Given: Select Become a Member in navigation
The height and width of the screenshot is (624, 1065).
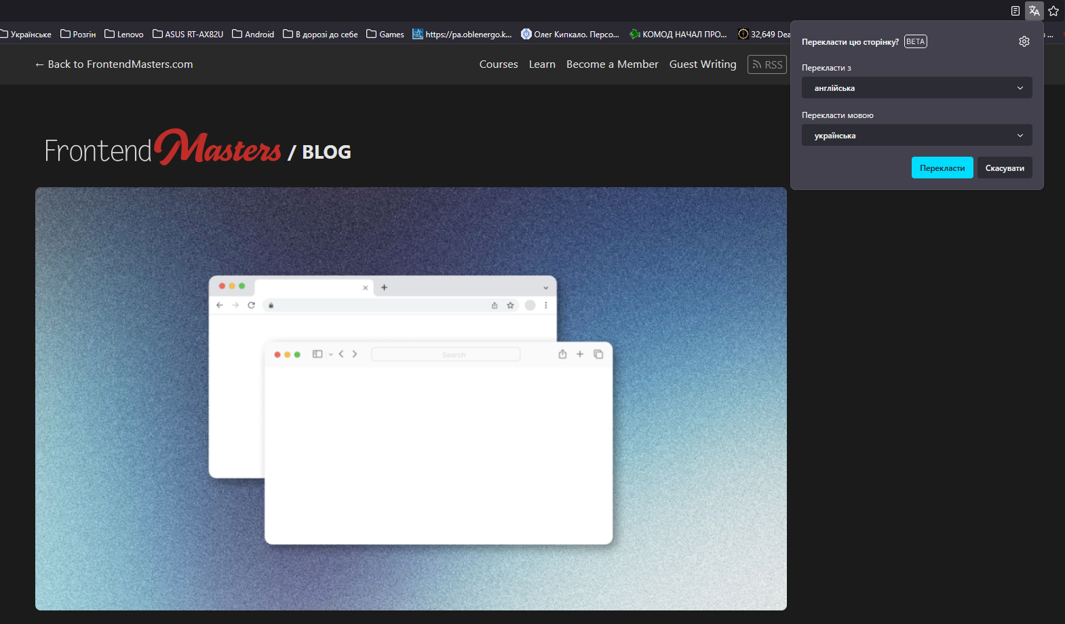Looking at the screenshot, I should pos(613,64).
